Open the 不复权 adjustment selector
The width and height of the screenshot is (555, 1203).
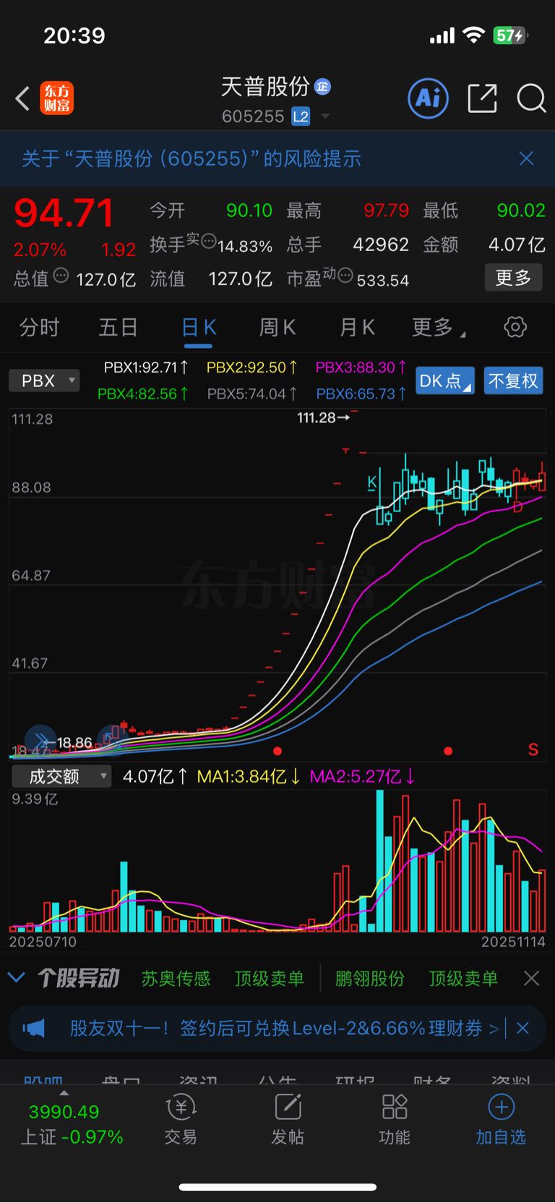click(513, 381)
